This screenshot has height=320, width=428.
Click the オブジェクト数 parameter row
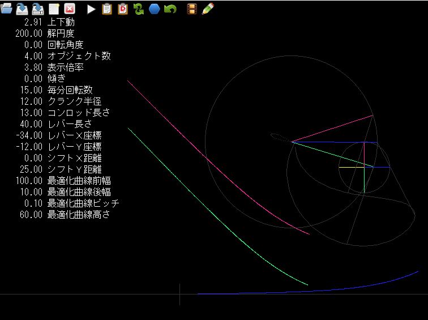pyautogui.click(x=67, y=56)
